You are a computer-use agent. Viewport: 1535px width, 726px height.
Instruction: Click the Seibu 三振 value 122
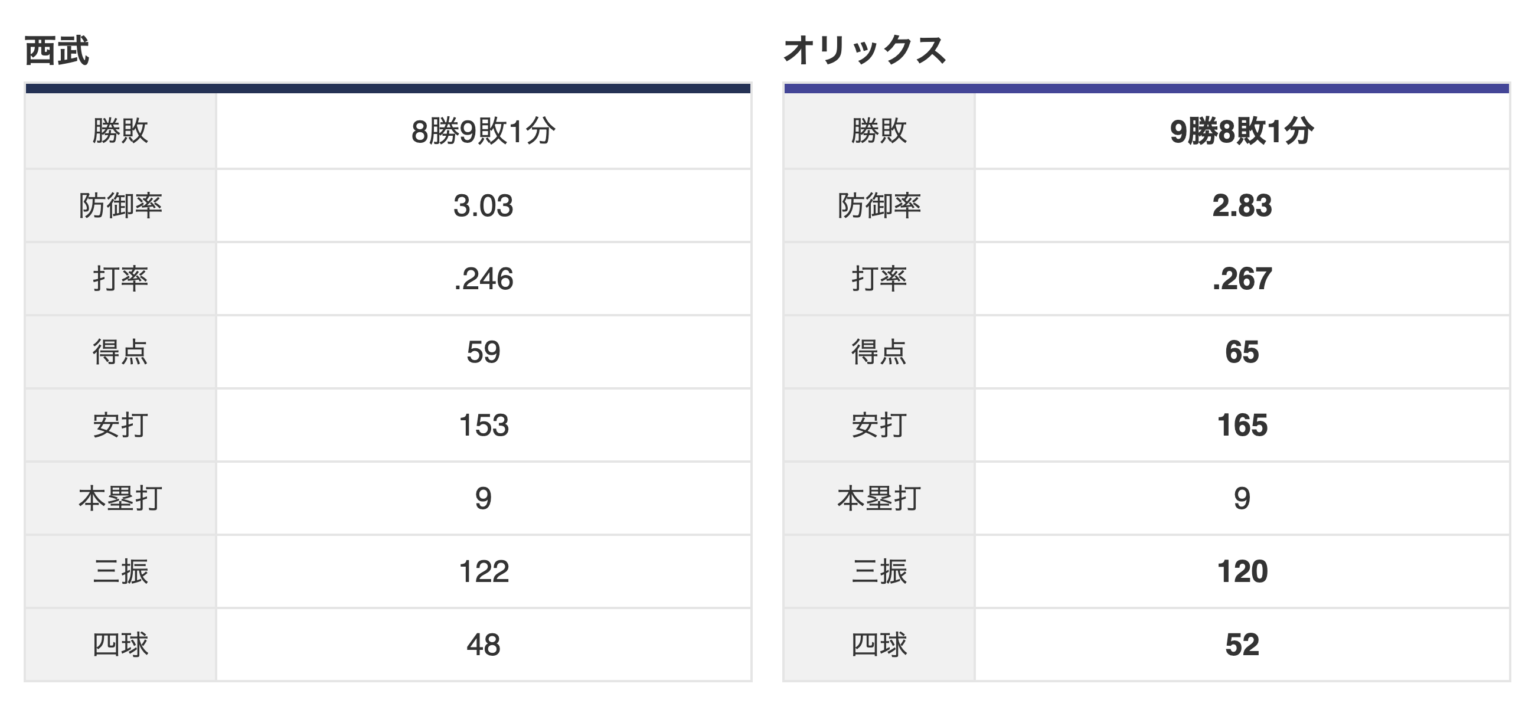(484, 572)
